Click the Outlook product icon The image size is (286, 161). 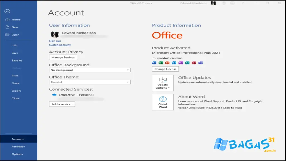pos(174,63)
